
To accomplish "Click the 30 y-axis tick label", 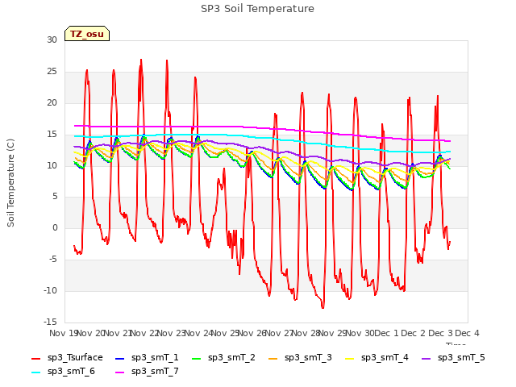I will pyautogui.click(x=52, y=40).
